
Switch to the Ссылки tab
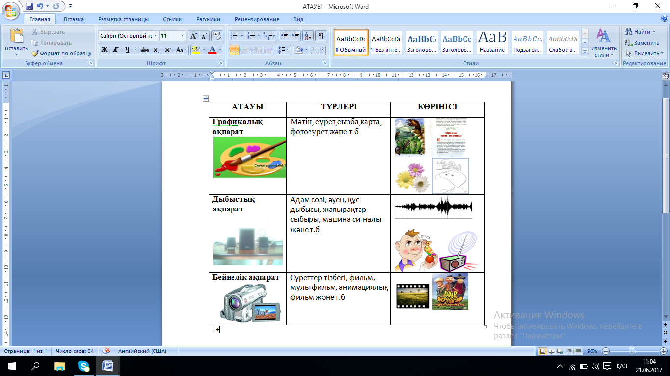(x=172, y=19)
